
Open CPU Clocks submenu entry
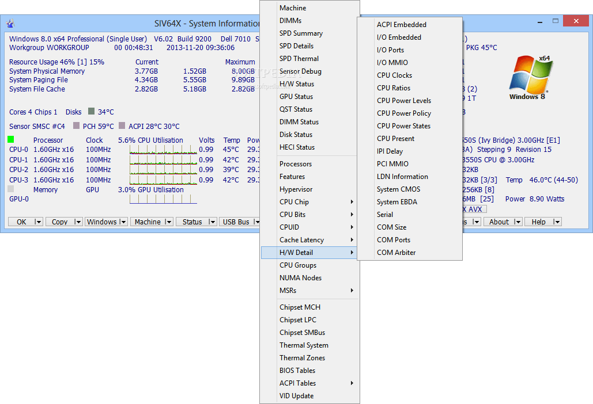410,75
